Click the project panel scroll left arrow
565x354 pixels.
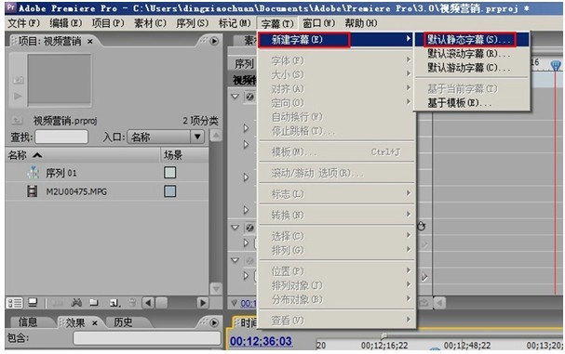[148, 303]
